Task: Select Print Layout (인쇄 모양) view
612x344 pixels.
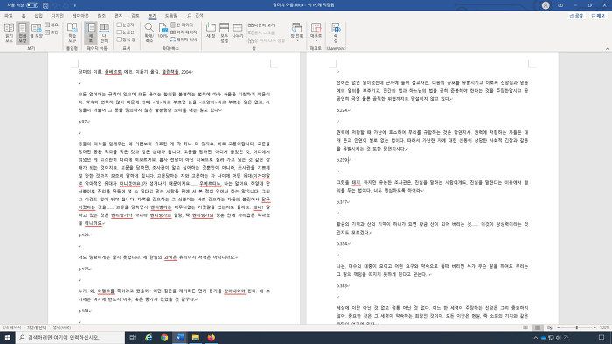Action: (22, 32)
